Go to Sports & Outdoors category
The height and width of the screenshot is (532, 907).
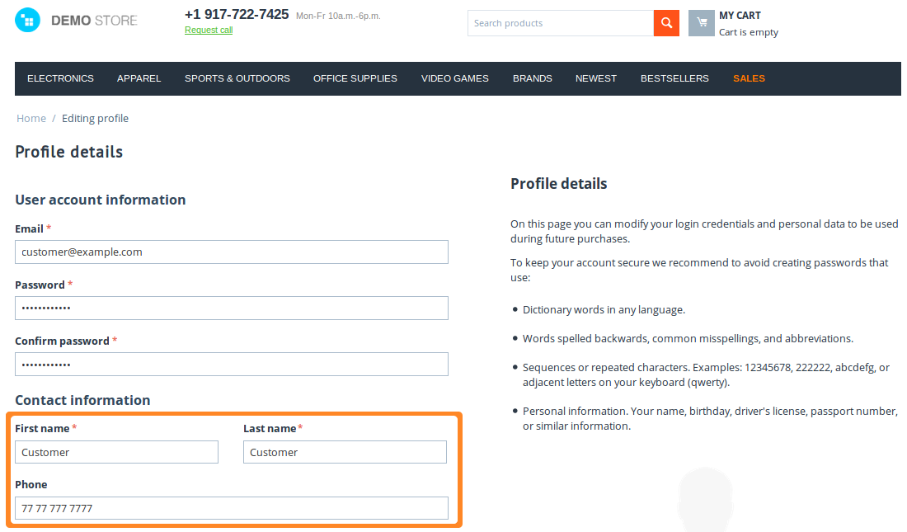pos(237,78)
